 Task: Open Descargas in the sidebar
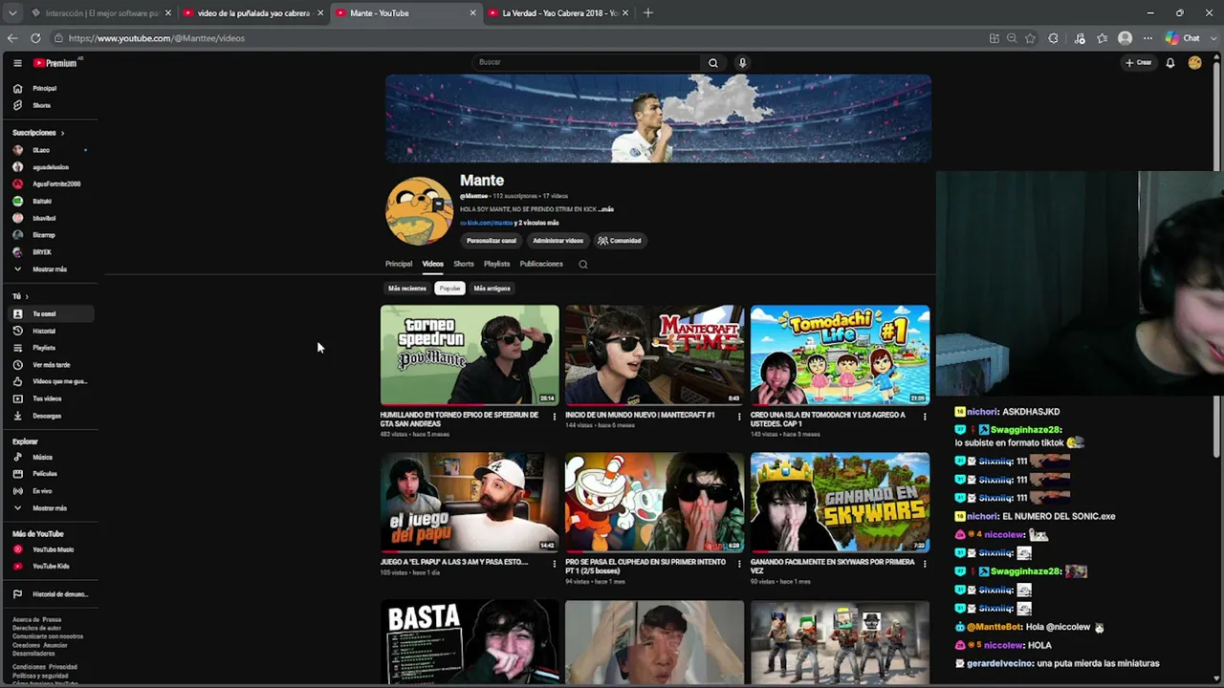(x=47, y=416)
